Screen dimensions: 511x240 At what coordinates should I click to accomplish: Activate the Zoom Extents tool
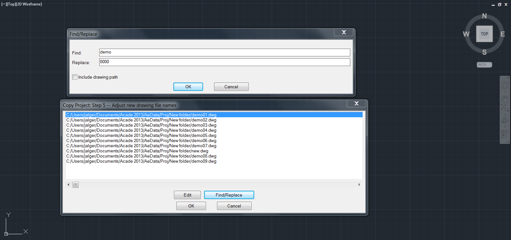click(x=505, y=108)
